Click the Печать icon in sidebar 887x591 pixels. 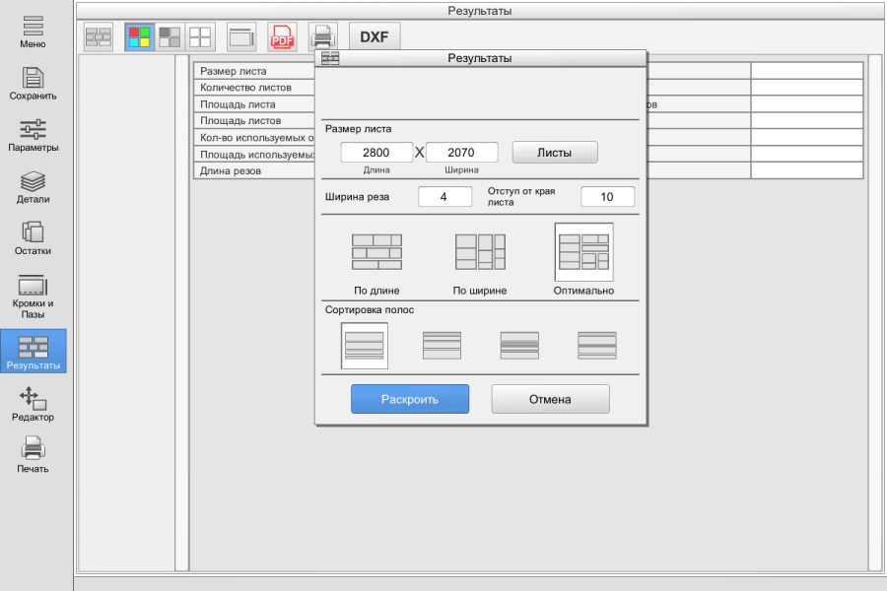tap(33, 447)
